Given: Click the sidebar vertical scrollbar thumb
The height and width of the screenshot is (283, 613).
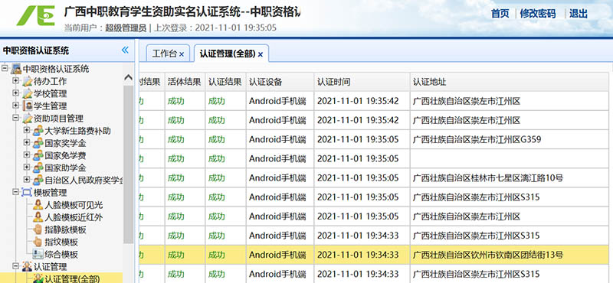Looking at the screenshot, I should [x=128, y=164].
